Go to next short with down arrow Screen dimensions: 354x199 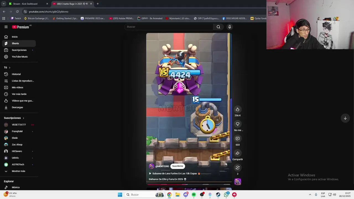point(345,118)
